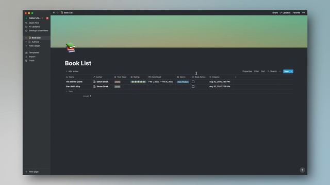330x185 pixels.
Task: Open the Properties menu
Action: [x=247, y=71]
